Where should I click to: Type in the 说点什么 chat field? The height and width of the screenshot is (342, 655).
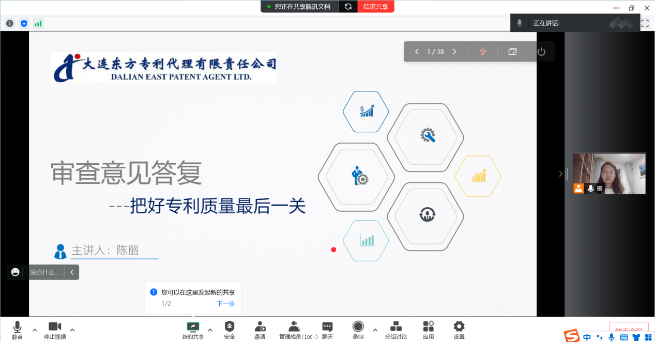coord(44,272)
